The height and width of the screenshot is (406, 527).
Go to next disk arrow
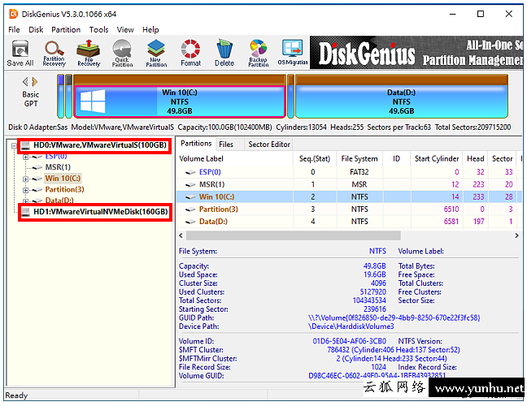tap(35, 81)
